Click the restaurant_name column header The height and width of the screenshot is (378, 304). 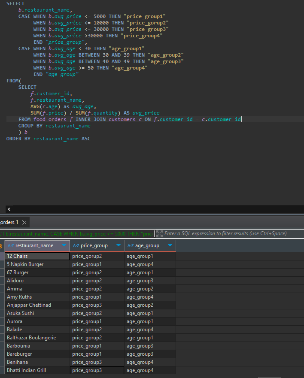(x=37, y=246)
